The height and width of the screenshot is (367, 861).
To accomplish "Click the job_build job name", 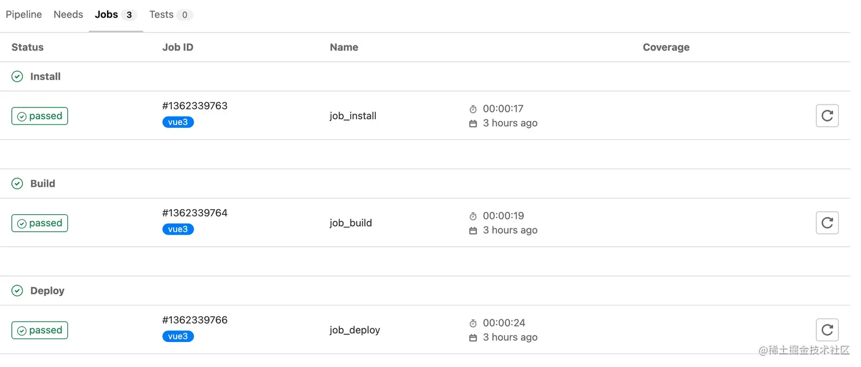I will click(x=351, y=223).
